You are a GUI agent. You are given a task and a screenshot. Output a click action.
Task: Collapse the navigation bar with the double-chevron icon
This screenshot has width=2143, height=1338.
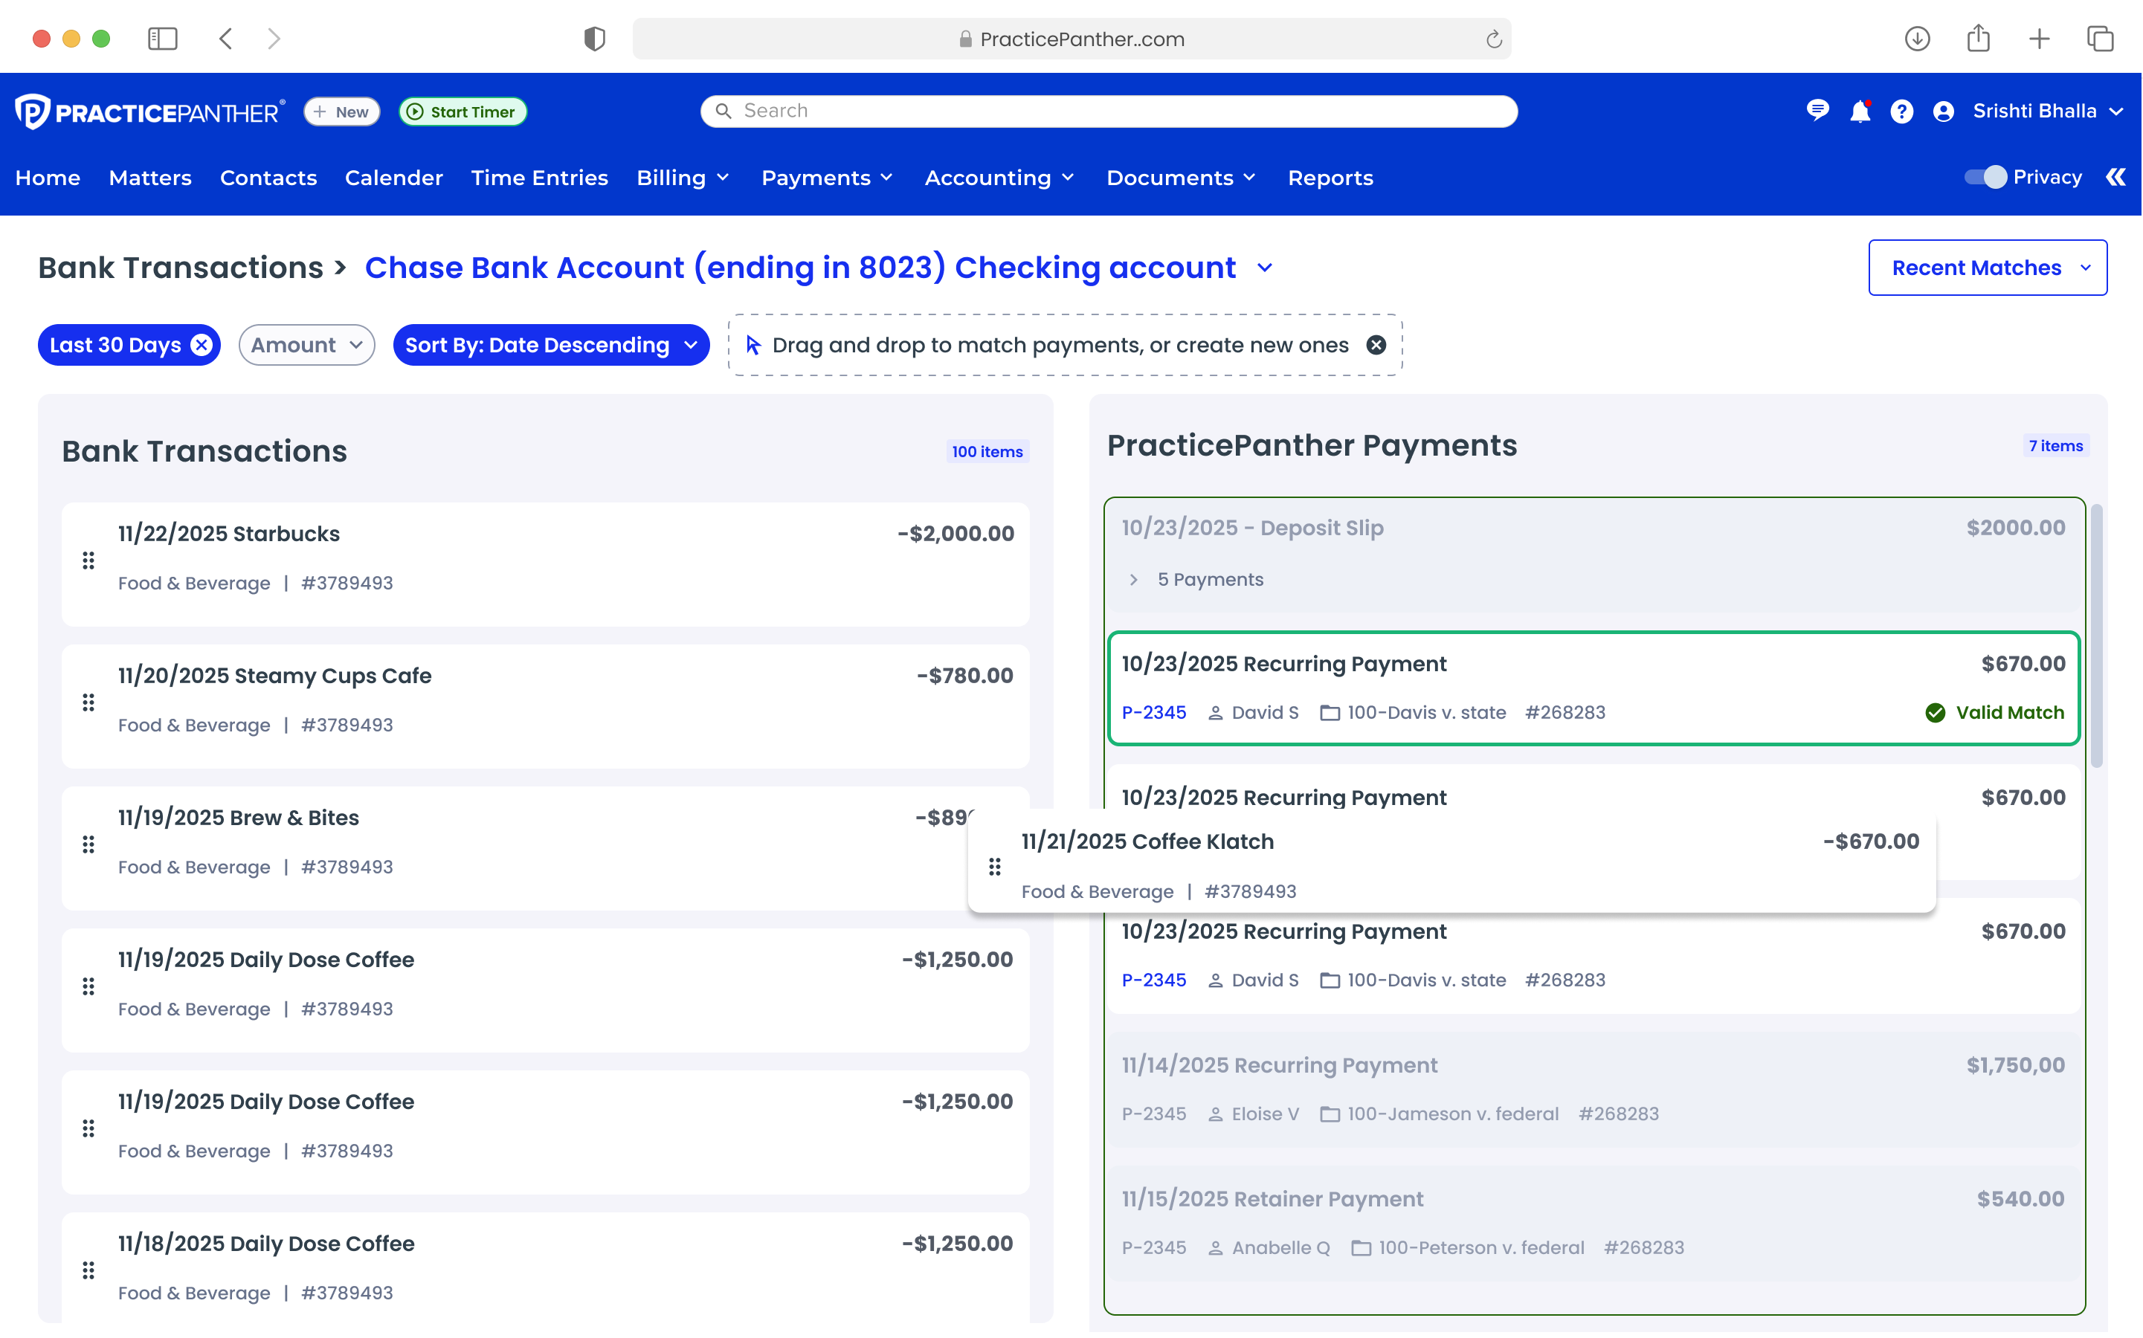(2116, 177)
